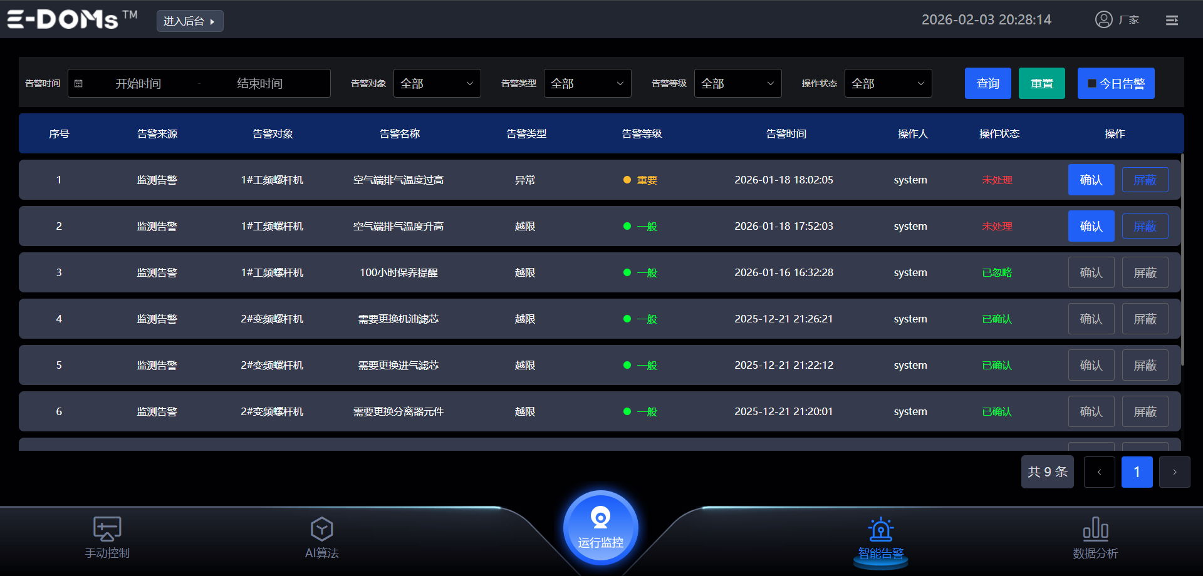Select the smart alarm siren icon
The image size is (1203, 576).
point(880,530)
